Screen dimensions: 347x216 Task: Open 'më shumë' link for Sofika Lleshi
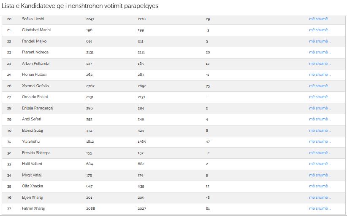coord(320,19)
